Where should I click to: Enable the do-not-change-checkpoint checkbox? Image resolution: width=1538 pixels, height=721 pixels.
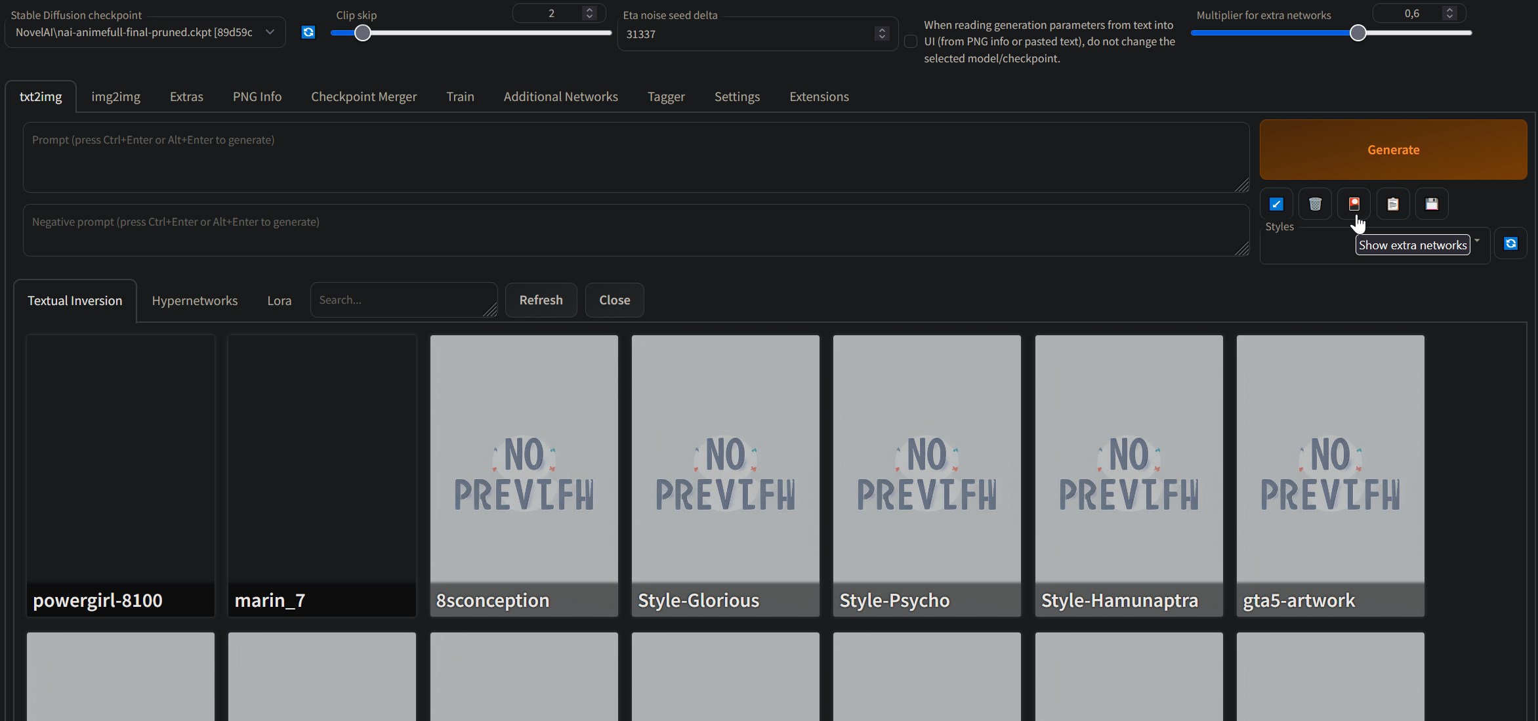point(911,41)
